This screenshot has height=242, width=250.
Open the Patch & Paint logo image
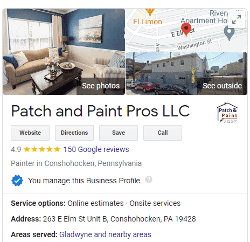click(x=228, y=113)
